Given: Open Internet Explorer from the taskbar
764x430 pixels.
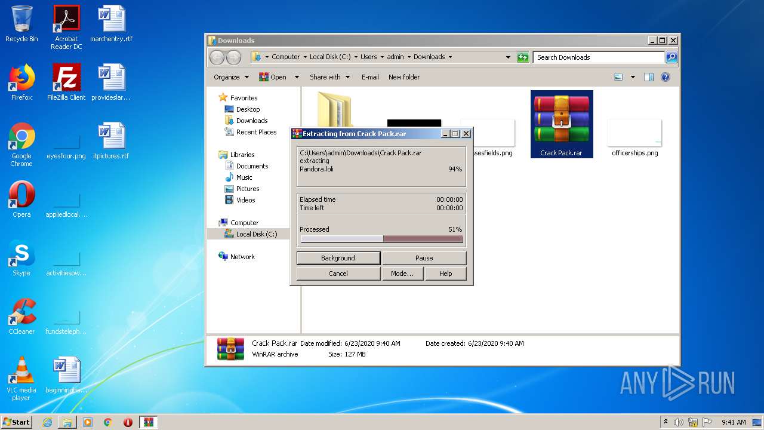Looking at the screenshot, I should [x=47, y=422].
